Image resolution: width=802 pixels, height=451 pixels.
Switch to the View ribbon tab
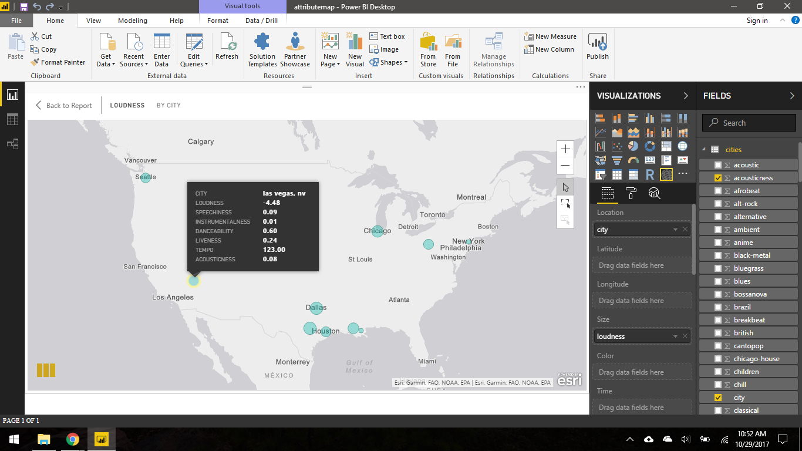[93, 21]
